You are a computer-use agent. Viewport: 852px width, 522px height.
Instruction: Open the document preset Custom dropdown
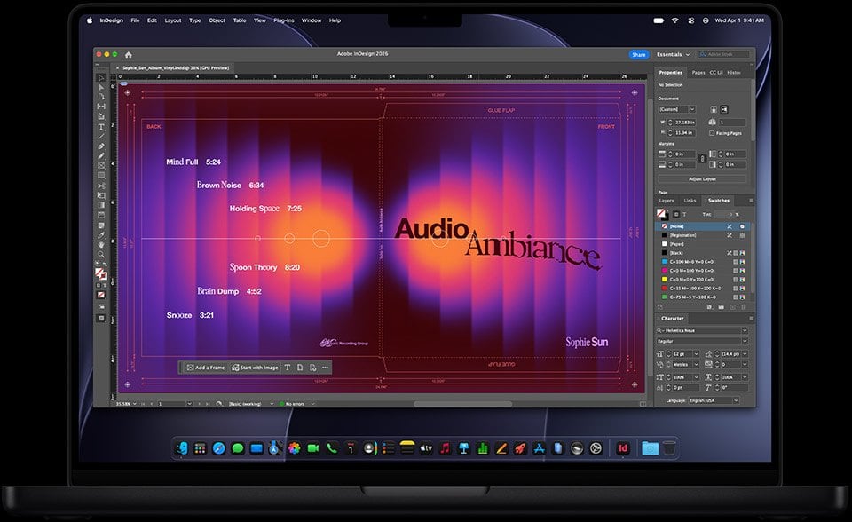677,109
